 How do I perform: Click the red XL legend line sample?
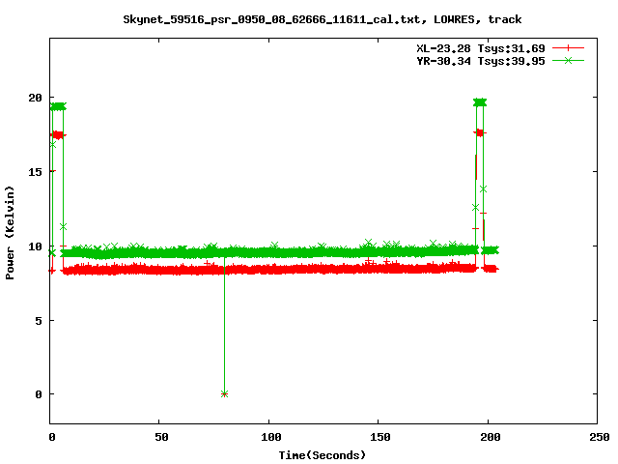(x=568, y=48)
